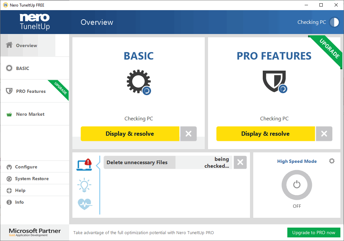Maximize the Nero TuneItUp window
This screenshot has height=241, width=344.
point(321,5)
